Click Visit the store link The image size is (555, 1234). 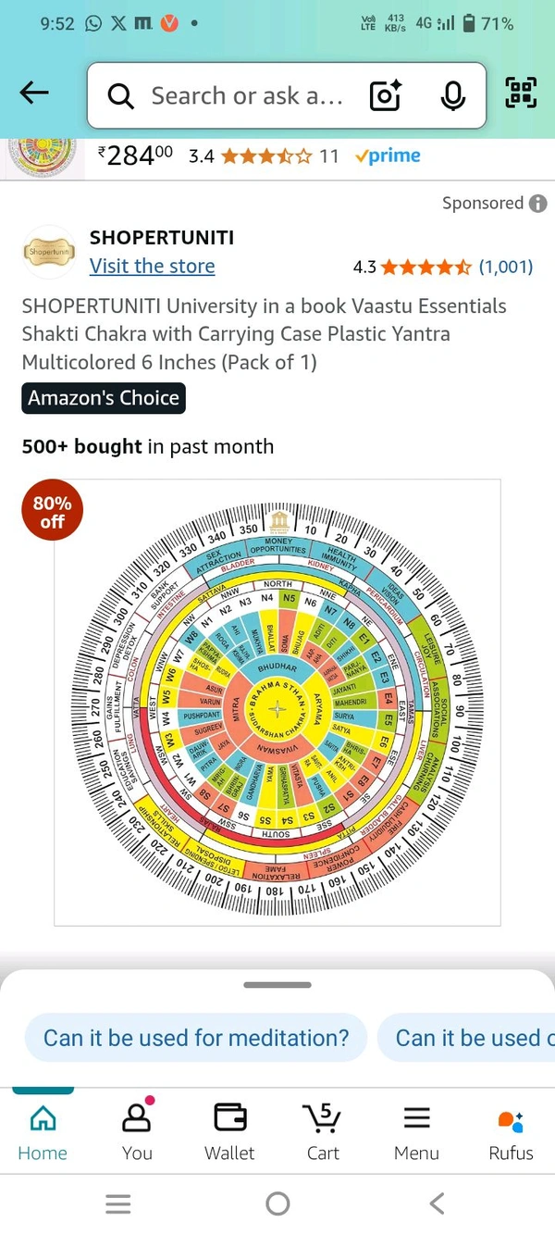point(152,267)
